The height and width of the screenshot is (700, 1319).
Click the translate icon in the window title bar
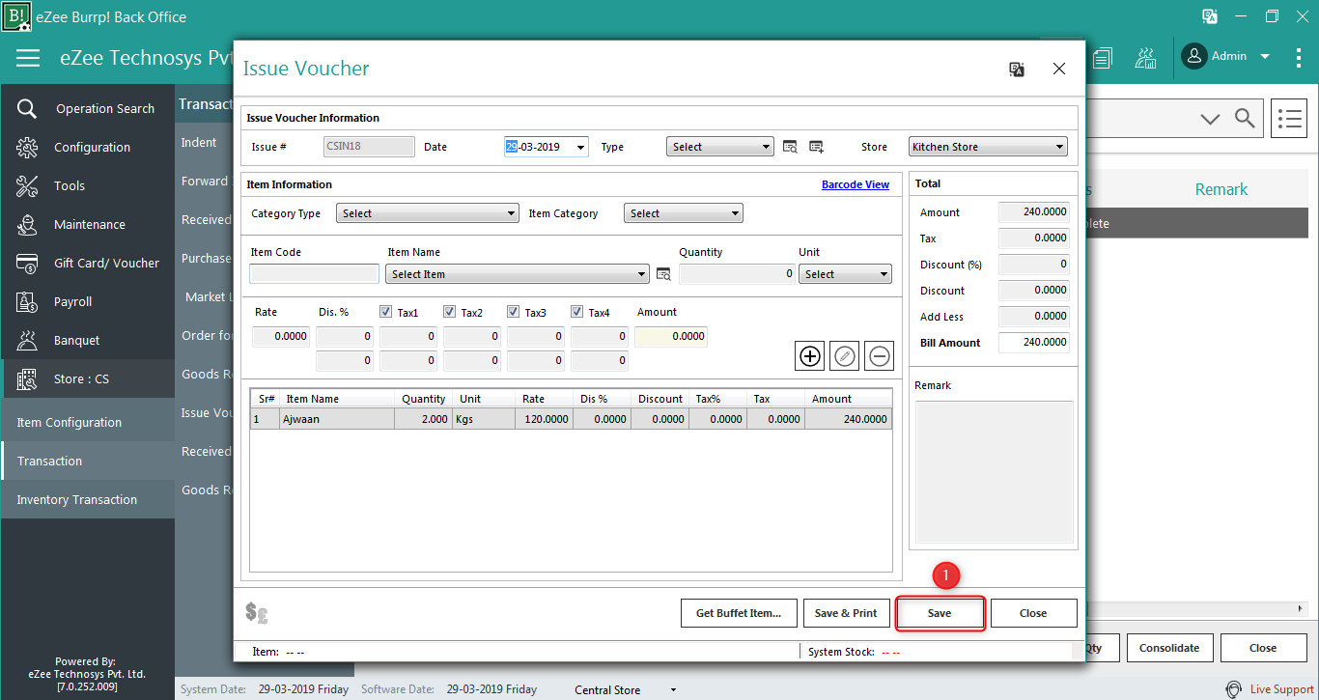[1210, 16]
